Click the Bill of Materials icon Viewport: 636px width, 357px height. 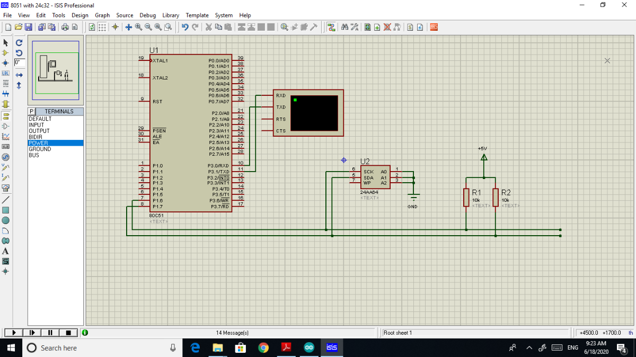410,27
